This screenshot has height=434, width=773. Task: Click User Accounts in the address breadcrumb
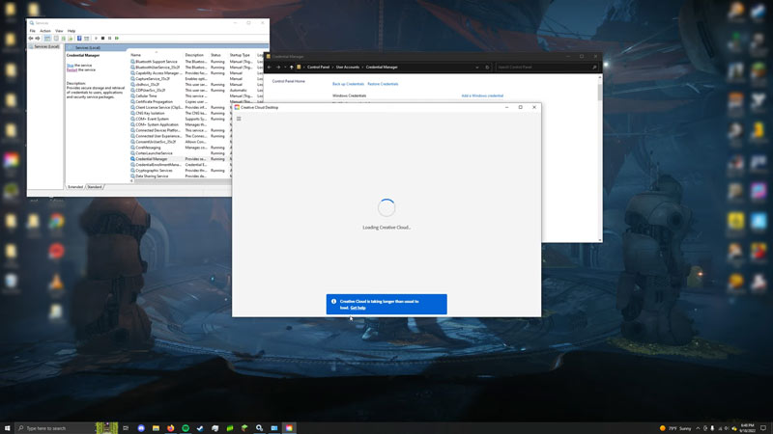click(x=348, y=68)
